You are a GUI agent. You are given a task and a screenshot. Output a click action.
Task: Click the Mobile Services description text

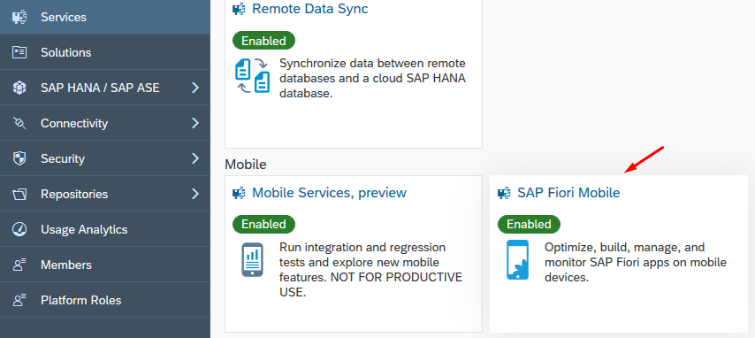coord(370,270)
